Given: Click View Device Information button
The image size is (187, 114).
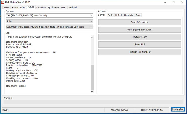Looking at the screenshot, I should coord(140,30).
